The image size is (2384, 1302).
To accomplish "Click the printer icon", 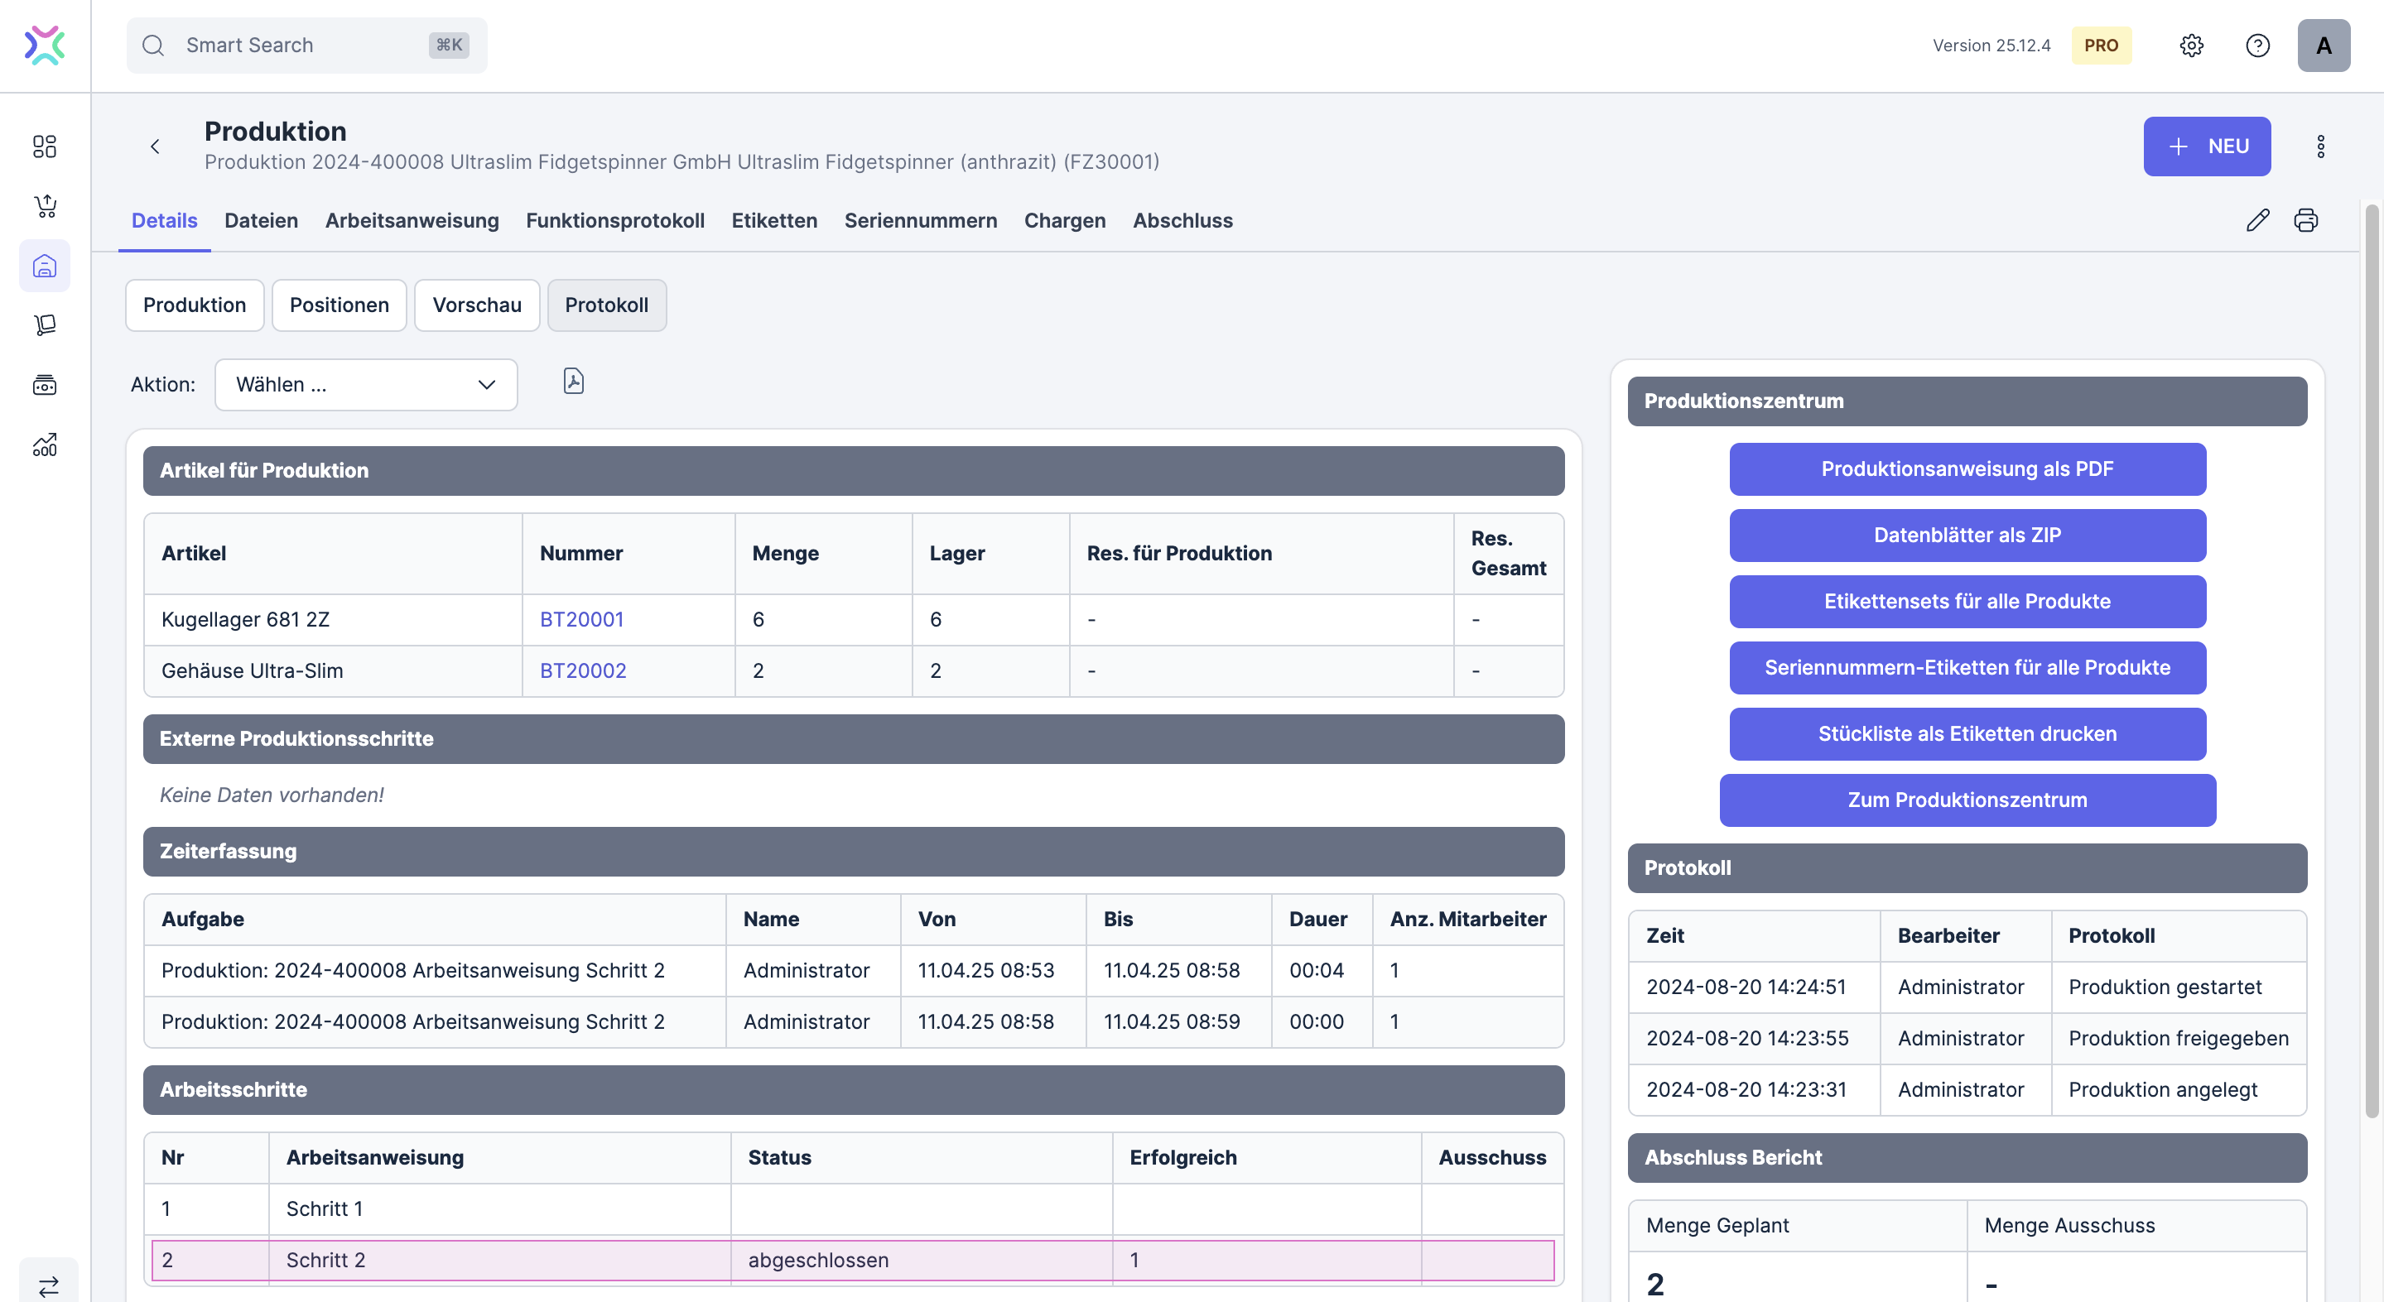I will tap(2305, 220).
